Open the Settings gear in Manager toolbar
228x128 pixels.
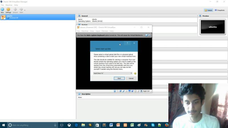[8, 10]
